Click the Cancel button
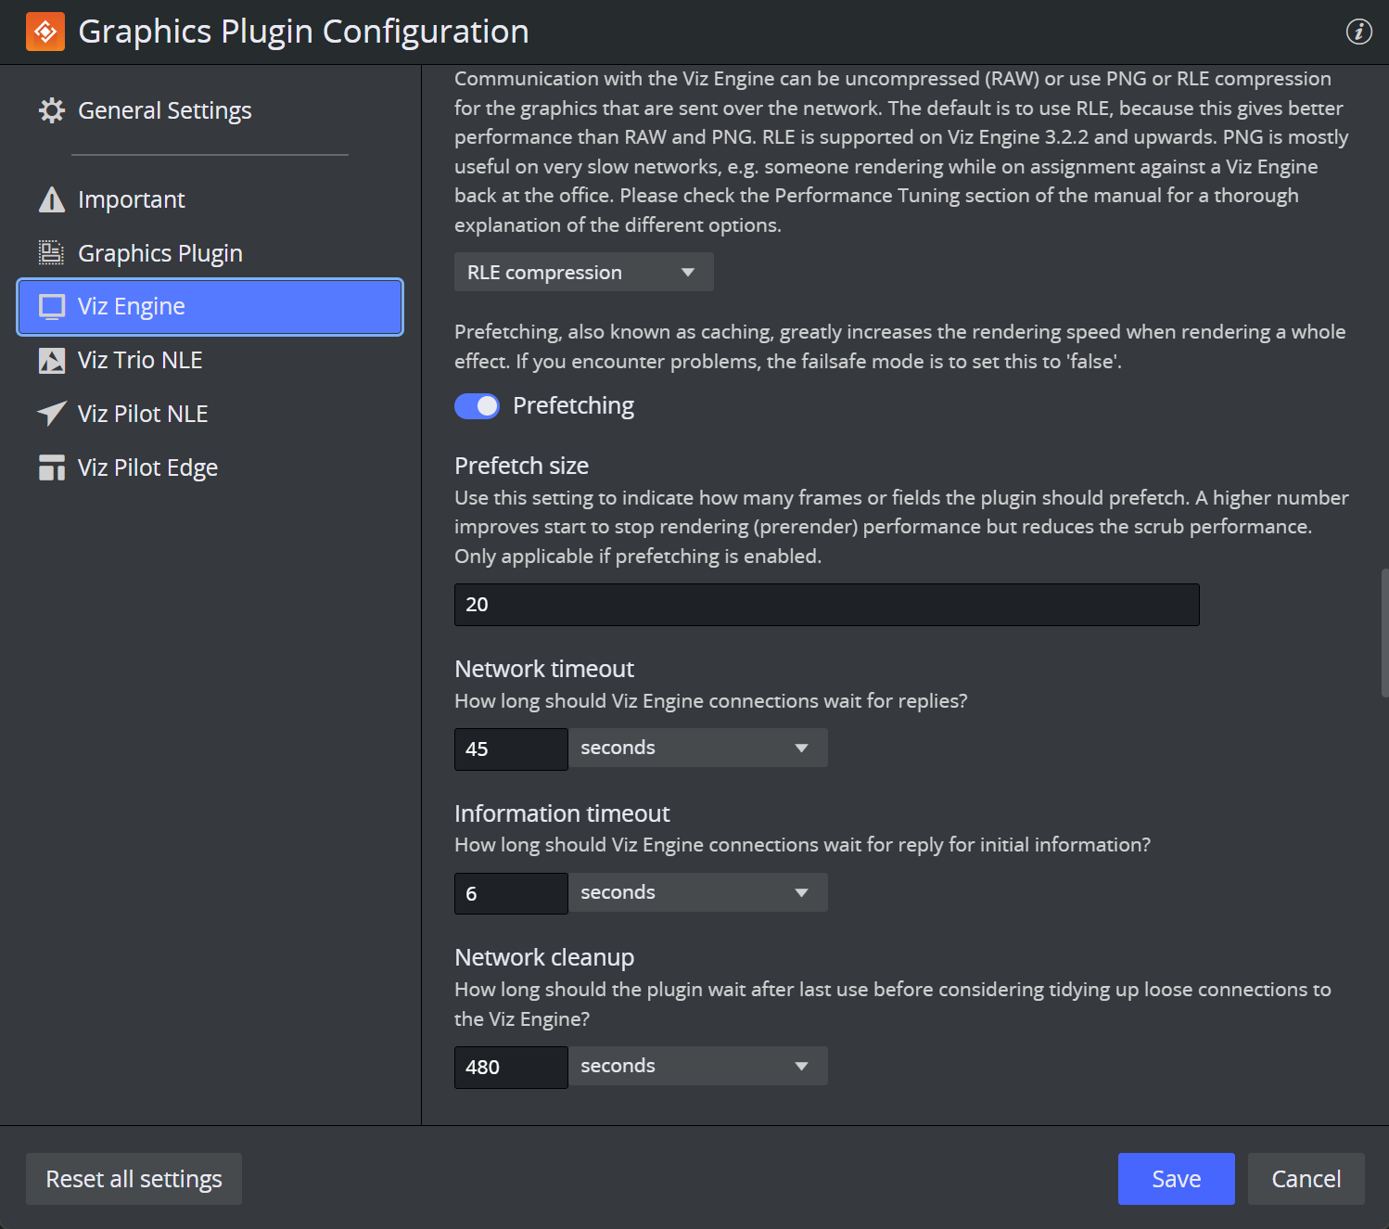 tap(1306, 1179)
